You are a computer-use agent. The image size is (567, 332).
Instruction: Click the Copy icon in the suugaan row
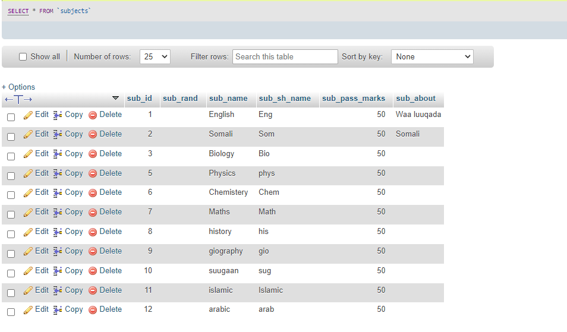point(58,271)
